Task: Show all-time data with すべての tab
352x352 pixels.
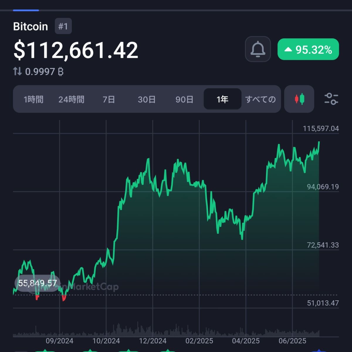Action: point(260,99)
